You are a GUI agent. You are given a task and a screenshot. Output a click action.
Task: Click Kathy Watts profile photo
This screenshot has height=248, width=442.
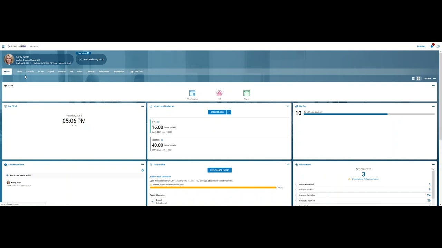9,59
